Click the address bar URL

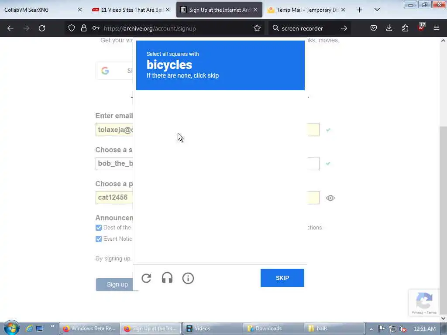pos(150,28)
